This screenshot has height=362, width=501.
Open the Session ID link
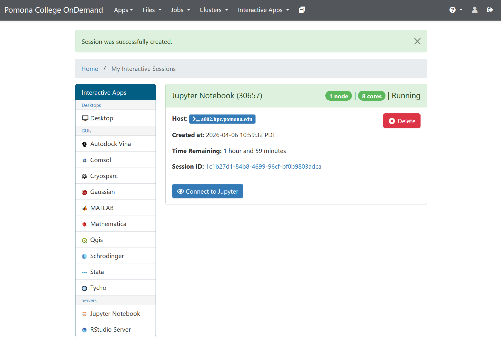[x=263, y=166]
